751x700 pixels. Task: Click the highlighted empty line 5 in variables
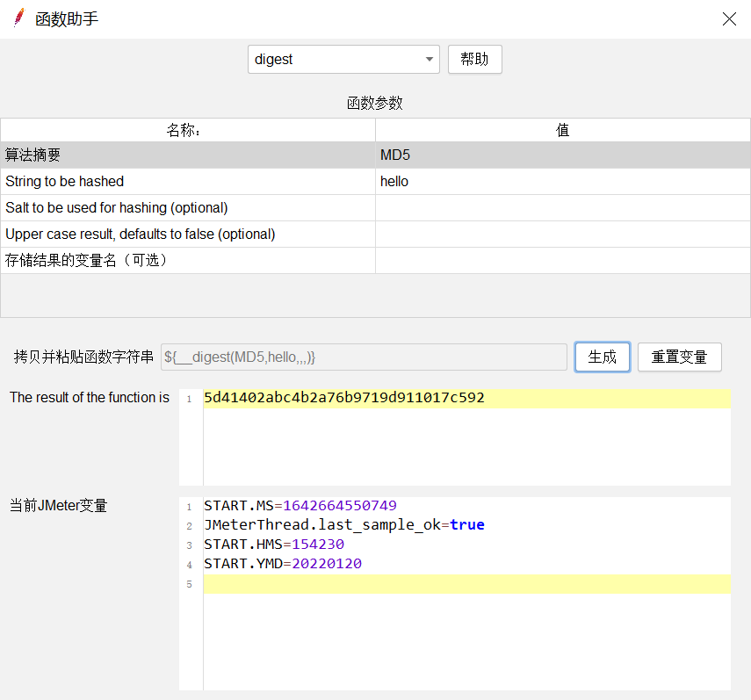tap(467, 584)
